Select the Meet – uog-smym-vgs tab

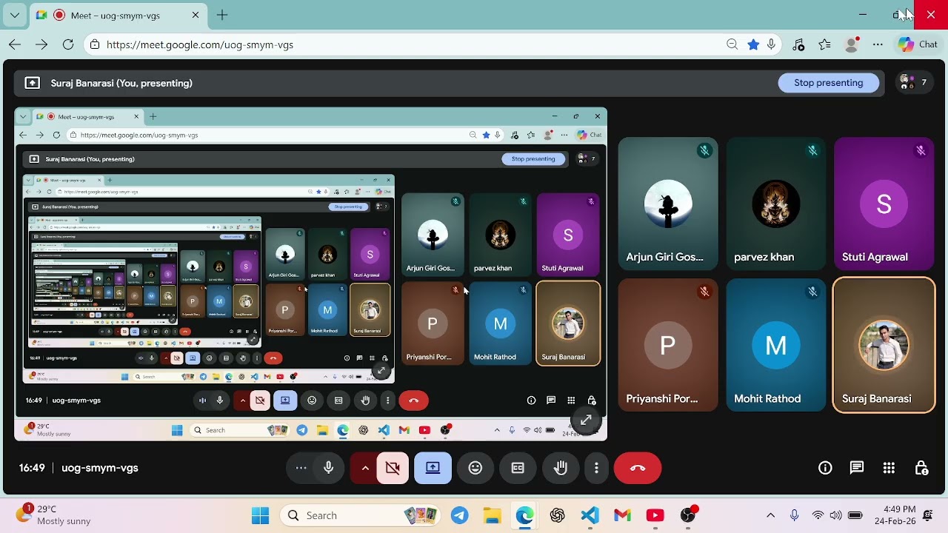118,15
